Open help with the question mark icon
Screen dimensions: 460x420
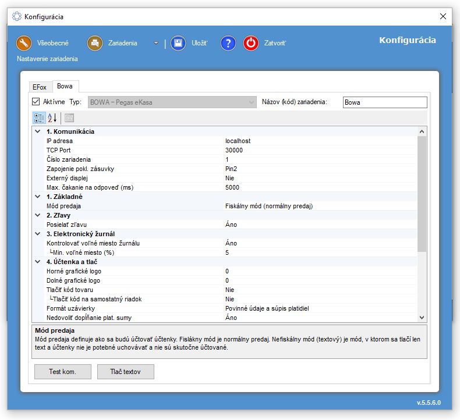[228, 43]
